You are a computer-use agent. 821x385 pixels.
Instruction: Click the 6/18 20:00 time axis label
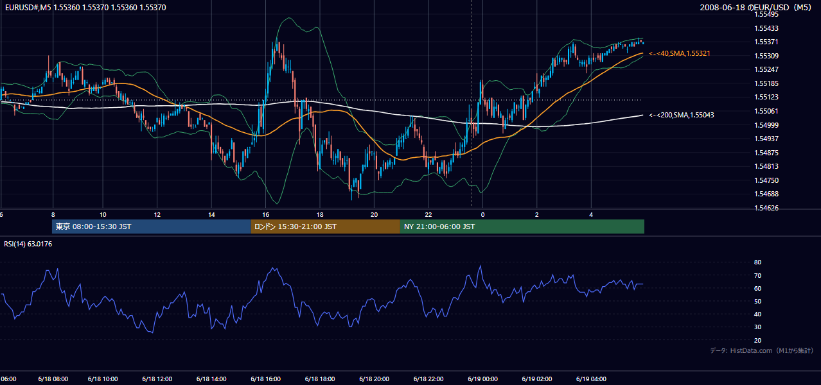click(x=375, y=379)
